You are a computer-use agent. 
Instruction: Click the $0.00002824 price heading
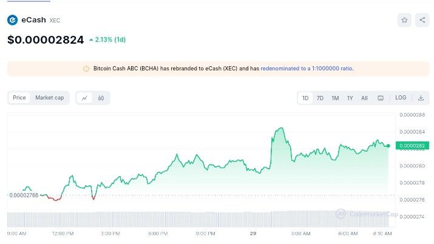(x=46, y=40)
